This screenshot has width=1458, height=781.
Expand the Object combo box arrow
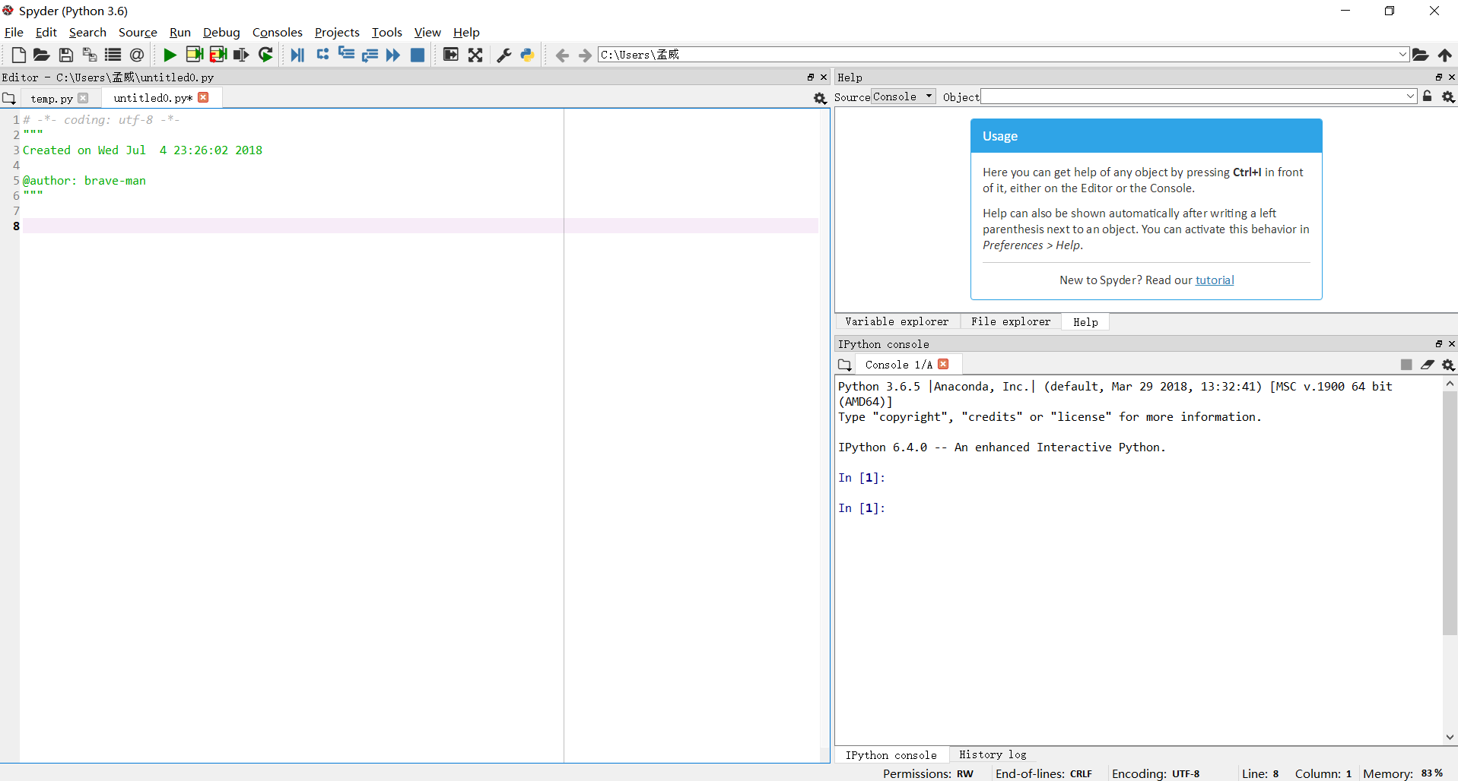[x=1410, y=96]
